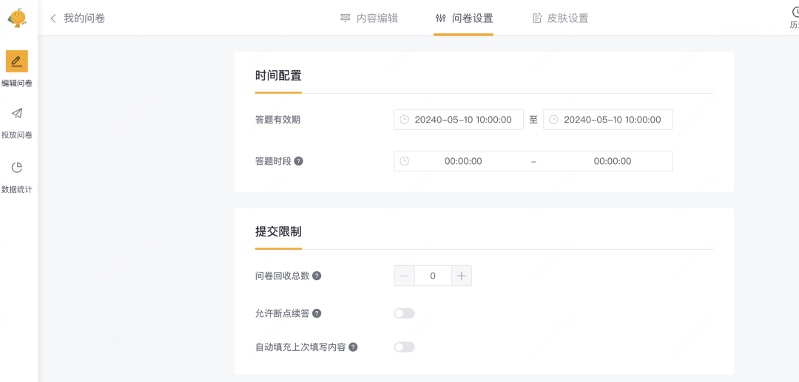This screenshot has width=799, height=382.
Task: Click the history clock icon at top right
Action: pos(795,12)
